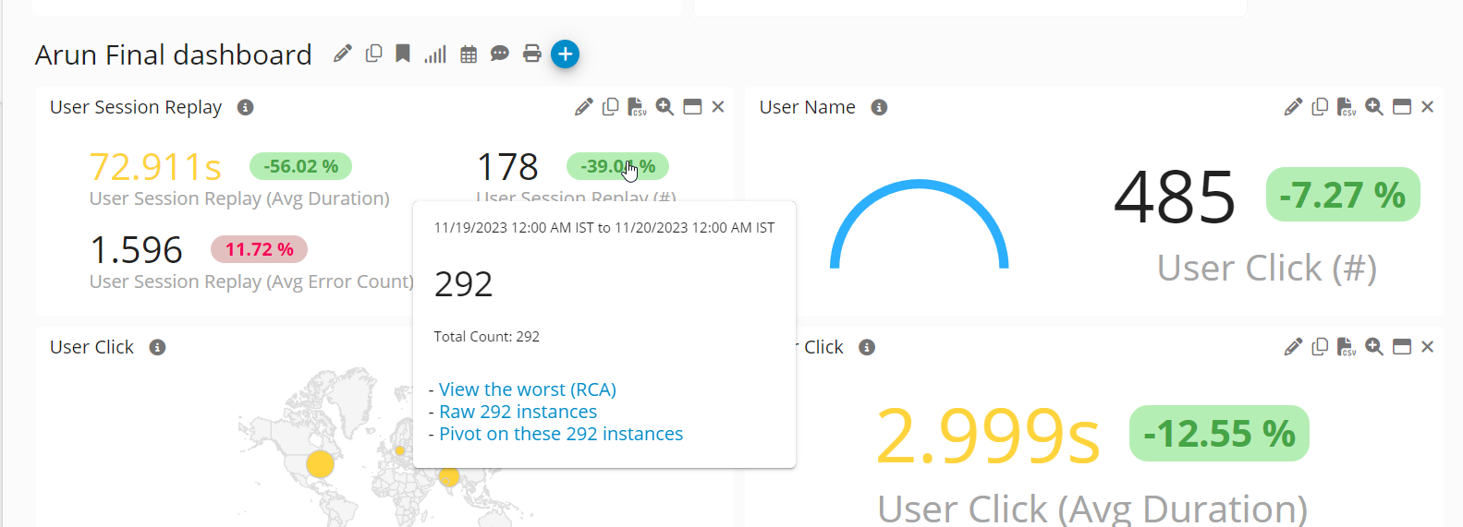Zoom into the User Name widget
Screen dimensions: 1463x527
point(1374,107)
